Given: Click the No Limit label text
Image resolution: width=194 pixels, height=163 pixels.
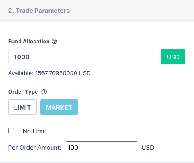Looking at the screenshot, I should (34, 131).
